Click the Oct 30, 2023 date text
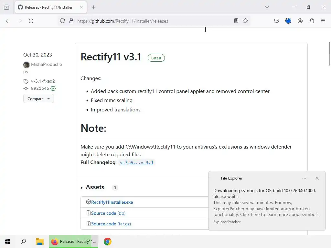Viewport: 331px width, 248px height. pyautogui.click(x=37, y=55)
